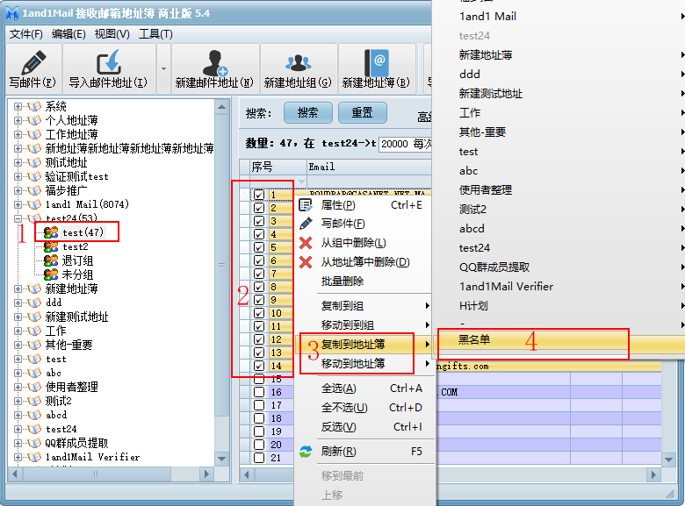Open the dropdown arrow beside Import Email Addresses

tap(164, 68)
